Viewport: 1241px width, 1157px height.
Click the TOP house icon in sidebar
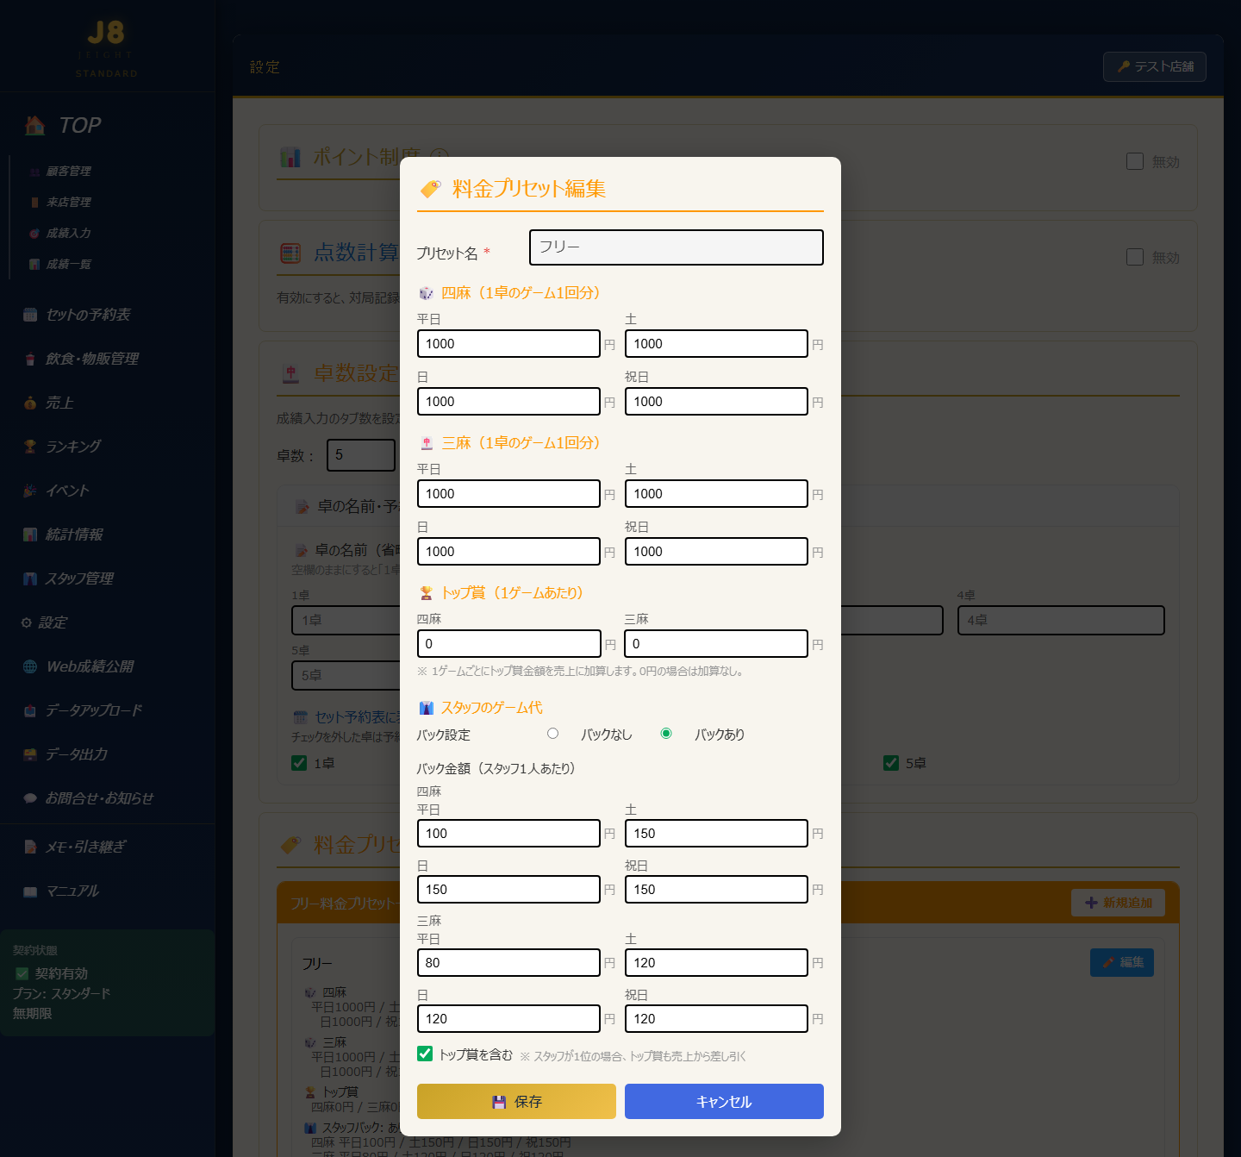pyautogui.click(x=35, y=126)
